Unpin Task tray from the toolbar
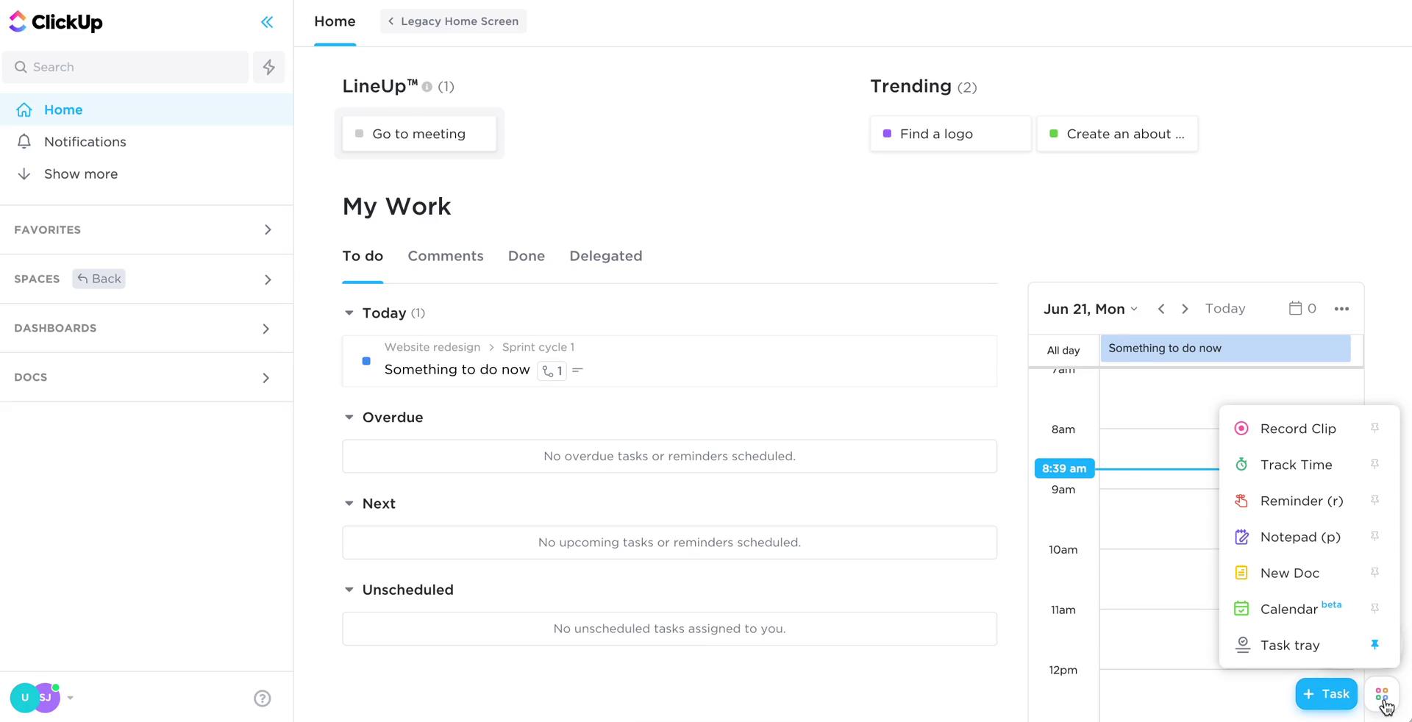Viewport: 1412px width, 722px height. (x=1374, y=644)
